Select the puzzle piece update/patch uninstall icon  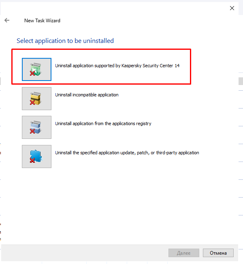36,156
